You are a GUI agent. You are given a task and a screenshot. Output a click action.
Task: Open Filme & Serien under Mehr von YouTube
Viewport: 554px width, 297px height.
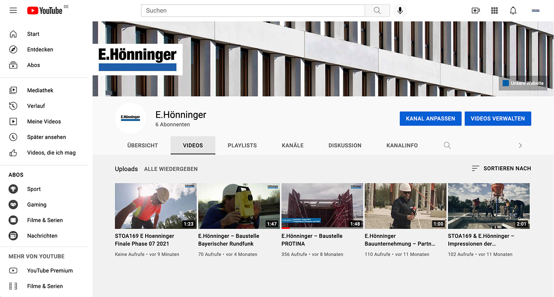(x=44, y=286)
